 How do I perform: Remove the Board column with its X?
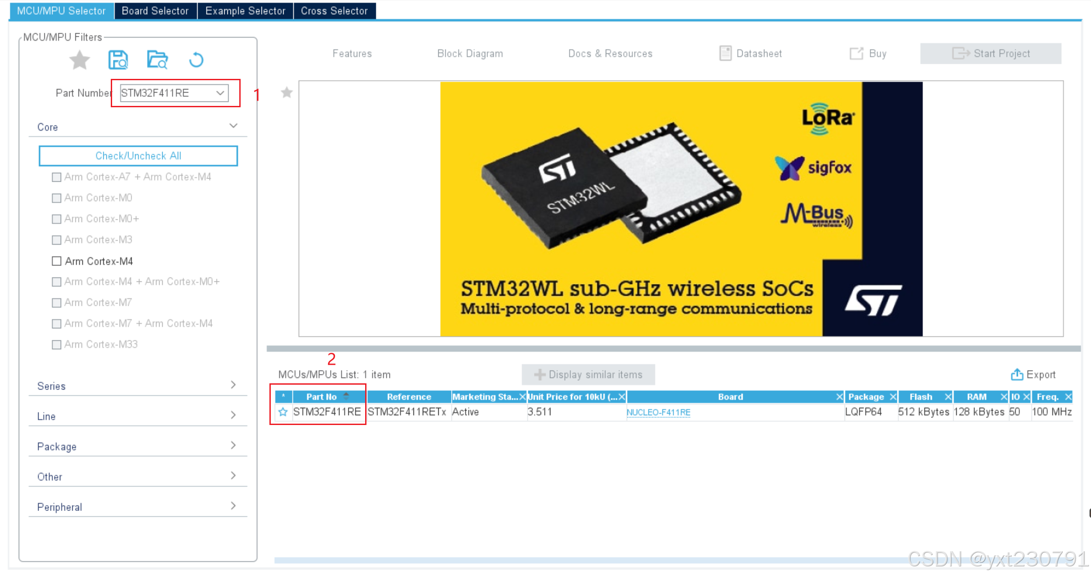click(839, 397)
